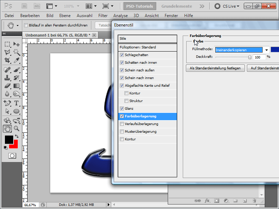Toggle Abgeflachte Kante und Relief checkbox
Image resolution: width=279 pixels, height=209 pixels.
(x=122, y=85)
